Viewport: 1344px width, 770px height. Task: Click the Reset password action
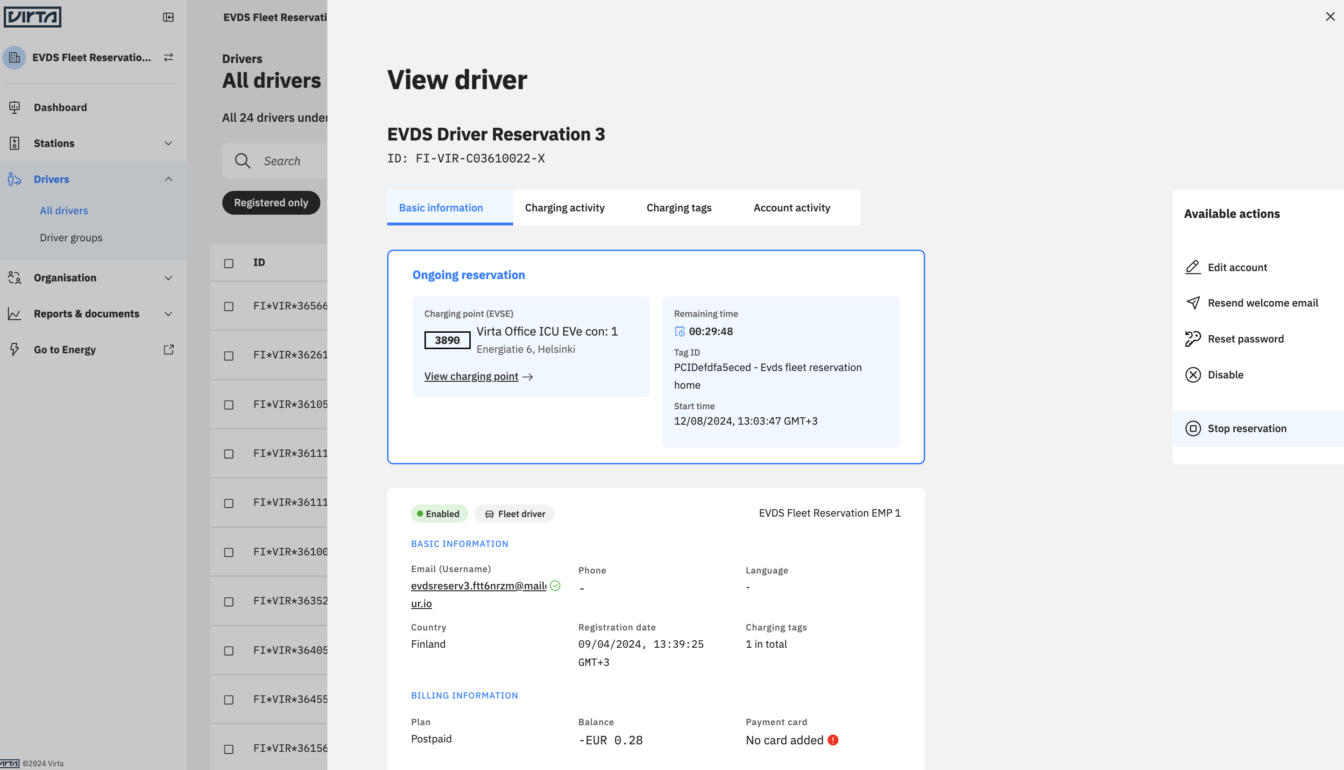click(1258, 339)
